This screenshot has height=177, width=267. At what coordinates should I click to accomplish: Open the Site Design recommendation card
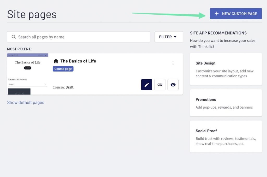click(x=226, y=69)
